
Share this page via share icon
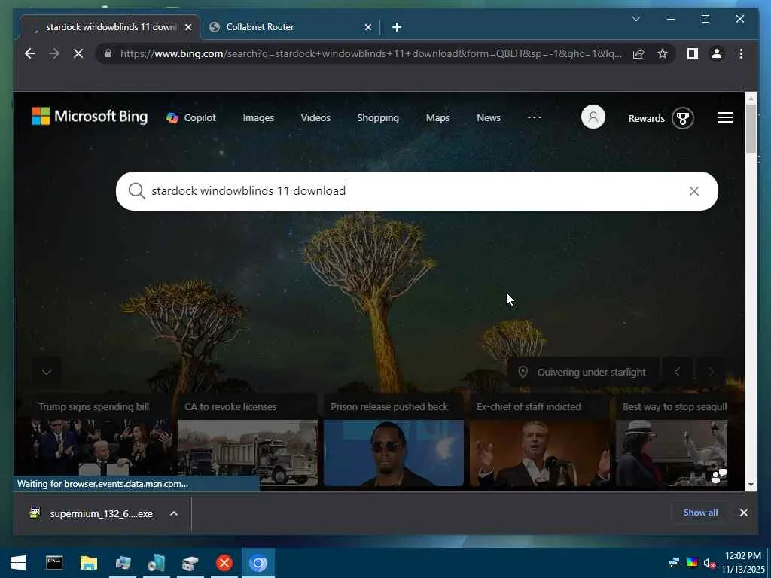click(638, 53)
